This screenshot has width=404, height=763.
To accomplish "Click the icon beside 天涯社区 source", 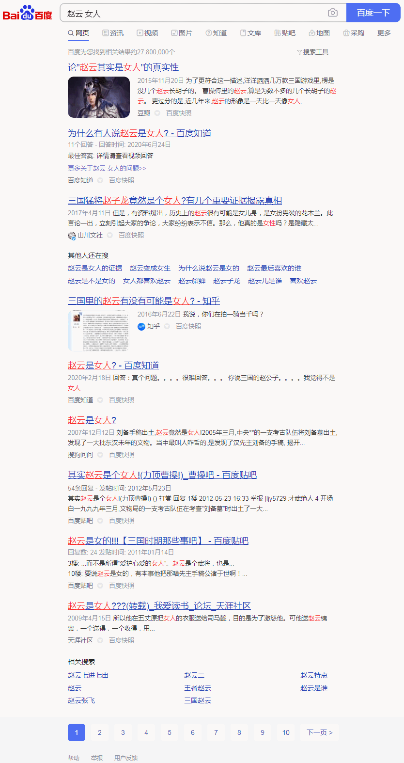I will [x=100, y=640].
